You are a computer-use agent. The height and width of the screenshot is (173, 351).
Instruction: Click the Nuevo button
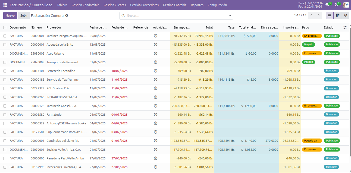click(x=10, y=15)
